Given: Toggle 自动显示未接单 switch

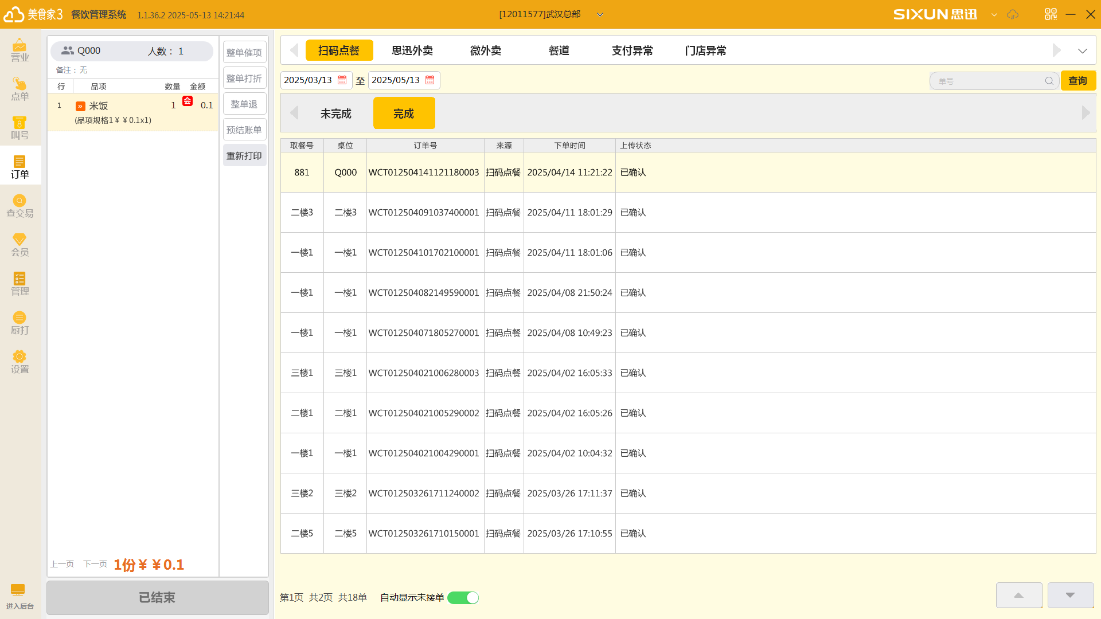Looking at the screenshot, I should [463, 598].
